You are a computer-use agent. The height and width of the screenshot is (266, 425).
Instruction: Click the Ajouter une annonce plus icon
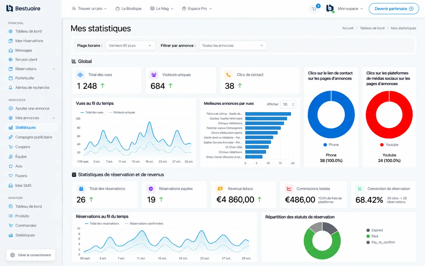click(11, 109)
